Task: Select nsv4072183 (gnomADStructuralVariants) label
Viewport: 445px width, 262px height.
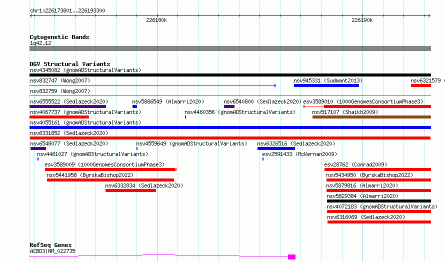Action: (382, 206)
